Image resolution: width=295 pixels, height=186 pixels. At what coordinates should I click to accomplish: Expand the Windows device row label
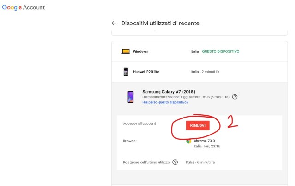coord(140,51)
